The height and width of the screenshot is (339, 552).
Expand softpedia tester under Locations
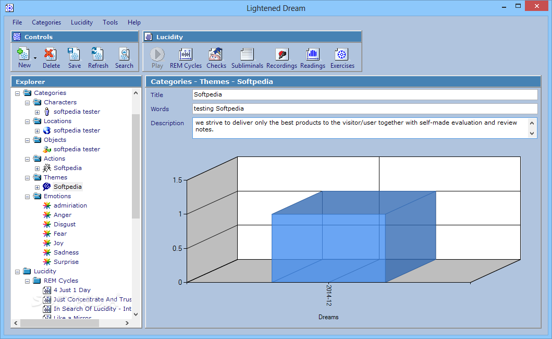[37, 131]
